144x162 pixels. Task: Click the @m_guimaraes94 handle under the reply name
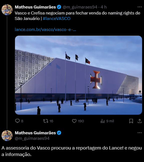click(x=32, y=138)
